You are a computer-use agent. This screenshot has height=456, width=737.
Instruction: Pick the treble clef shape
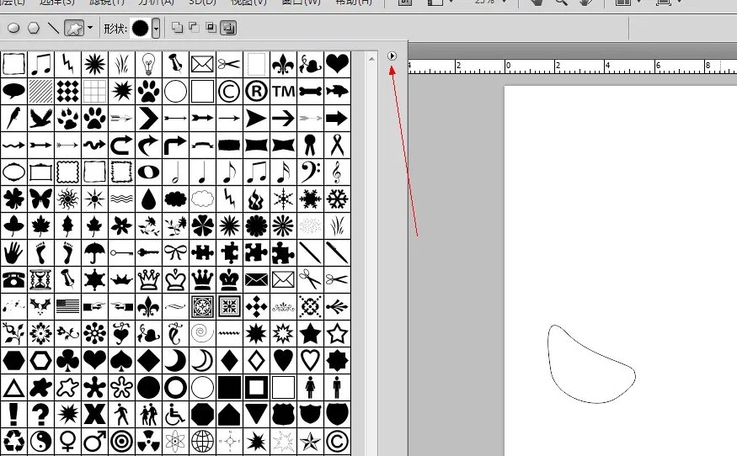(x=337, y=172)
